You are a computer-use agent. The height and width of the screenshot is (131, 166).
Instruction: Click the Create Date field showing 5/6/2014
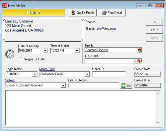tap(147, 74)
